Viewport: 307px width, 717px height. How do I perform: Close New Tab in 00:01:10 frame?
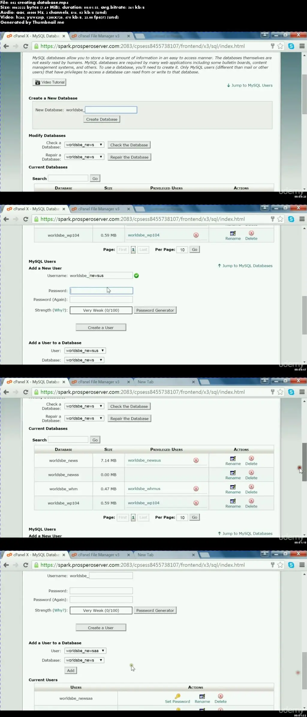click(x=193, y=382)
